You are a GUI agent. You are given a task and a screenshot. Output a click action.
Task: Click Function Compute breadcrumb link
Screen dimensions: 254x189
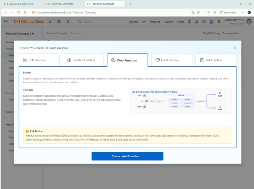pos(57,33)
